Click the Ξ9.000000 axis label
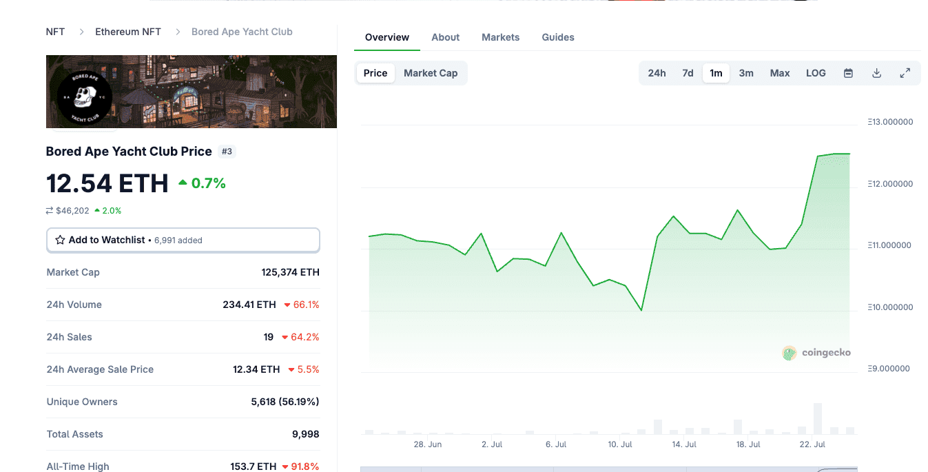Viewport: 928px width, 472px height. point(889,369)
